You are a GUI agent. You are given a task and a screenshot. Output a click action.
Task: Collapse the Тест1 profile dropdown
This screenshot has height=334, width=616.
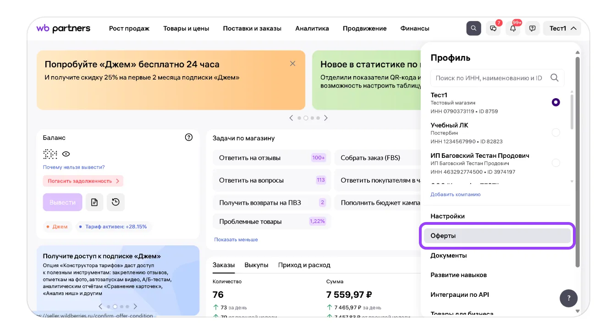tap(562, 28)
